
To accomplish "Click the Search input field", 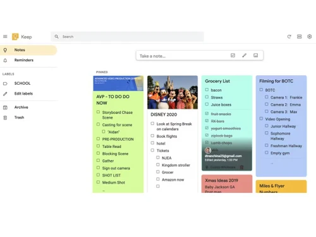I will coord(127,37).
